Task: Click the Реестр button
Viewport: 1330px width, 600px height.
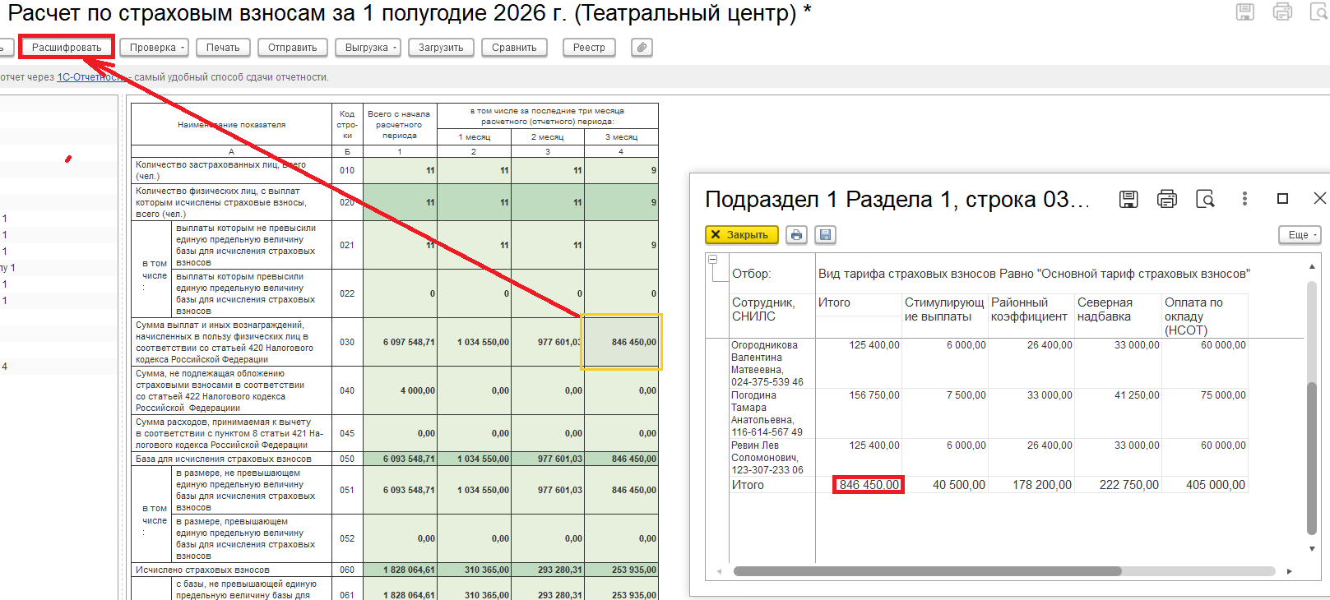Action: pyautogui.click(x=589, y=48)
